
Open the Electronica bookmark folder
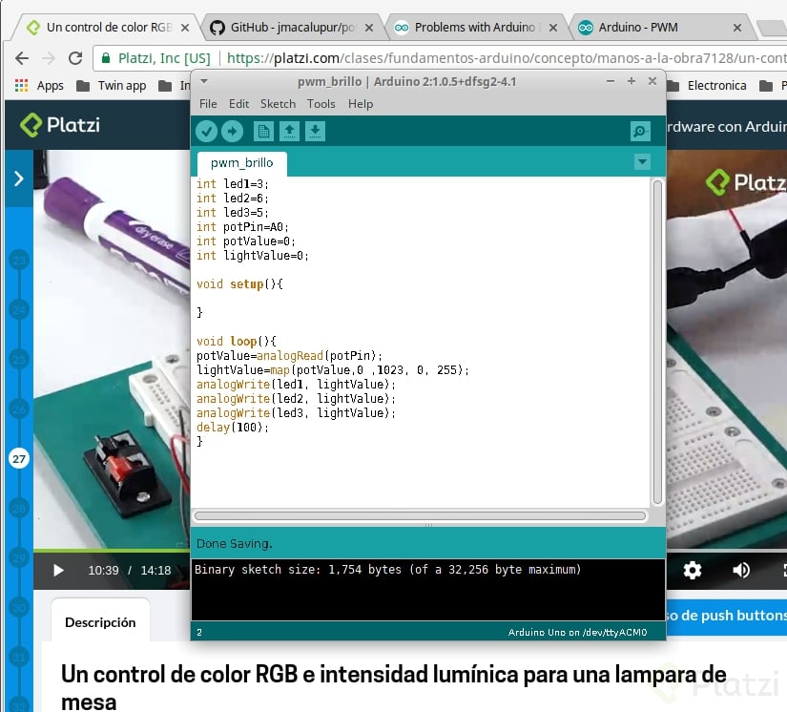coord(709,85)
